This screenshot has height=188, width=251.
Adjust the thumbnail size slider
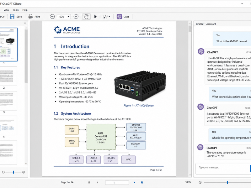(x=13, y=172)
